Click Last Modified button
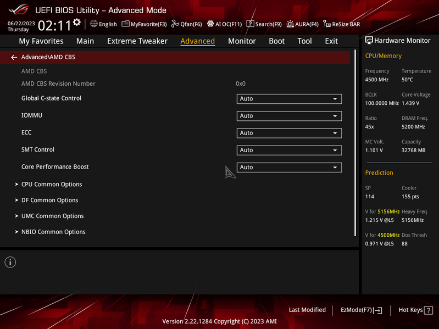439x329 pixels. coord(307,310)
